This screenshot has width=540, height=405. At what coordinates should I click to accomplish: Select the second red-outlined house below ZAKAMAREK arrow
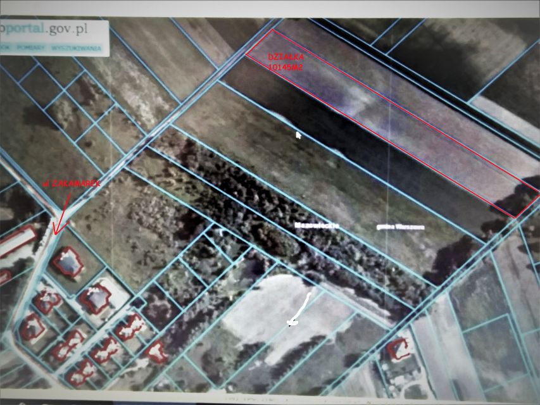(x=96, y=299)
